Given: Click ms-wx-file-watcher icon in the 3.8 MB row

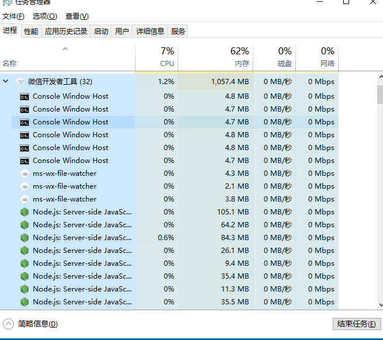Looking at the screenshot, I should point(25,199).
